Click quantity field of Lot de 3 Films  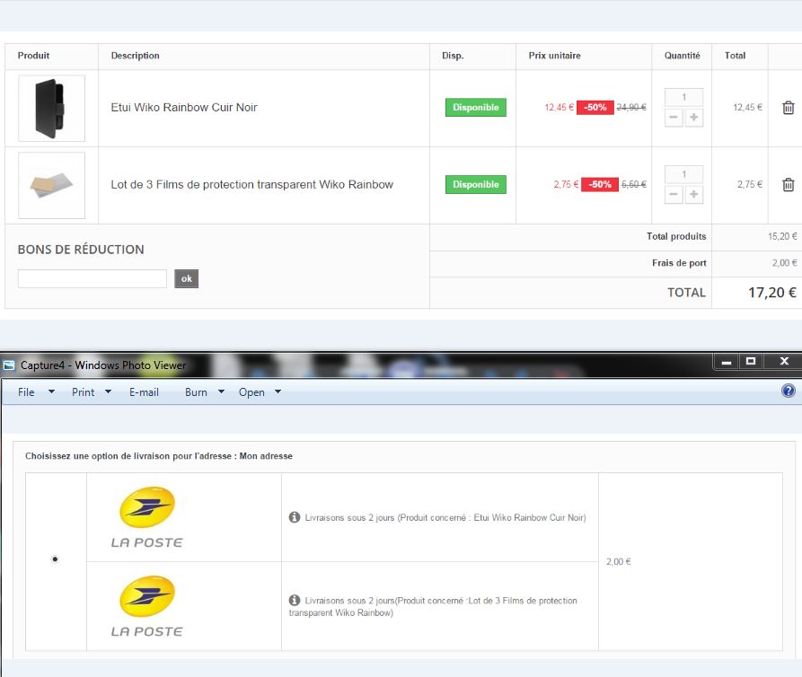point(683,174)
